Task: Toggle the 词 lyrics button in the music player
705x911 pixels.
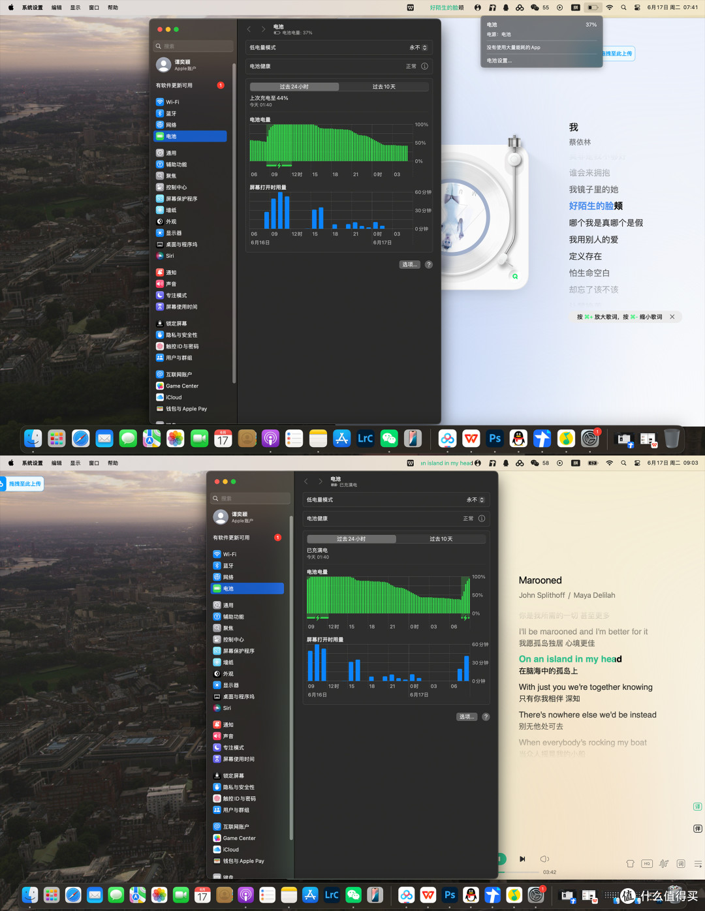Action: 681,863
